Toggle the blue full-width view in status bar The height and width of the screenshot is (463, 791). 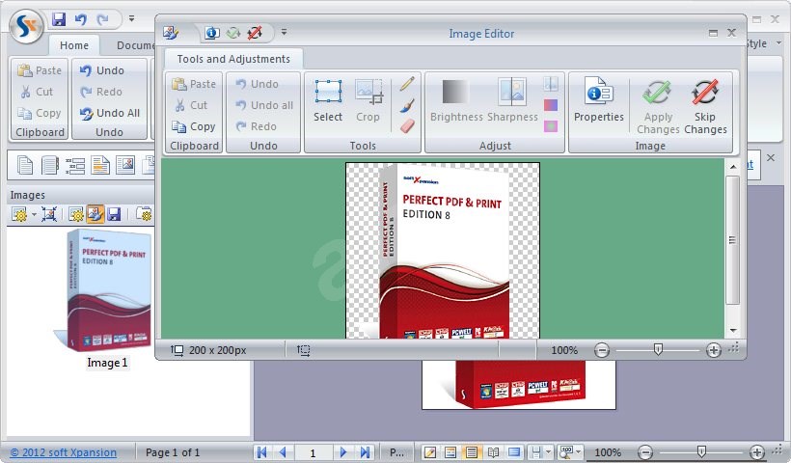tap(514, 452)
